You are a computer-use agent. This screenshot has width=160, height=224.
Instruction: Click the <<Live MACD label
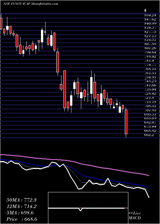coord(135,216)
